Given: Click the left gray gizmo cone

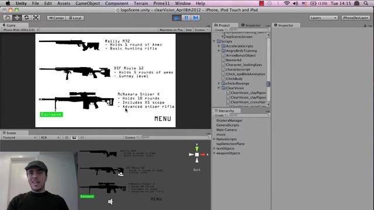Looking at the screenshot, I should pos(191,155).
